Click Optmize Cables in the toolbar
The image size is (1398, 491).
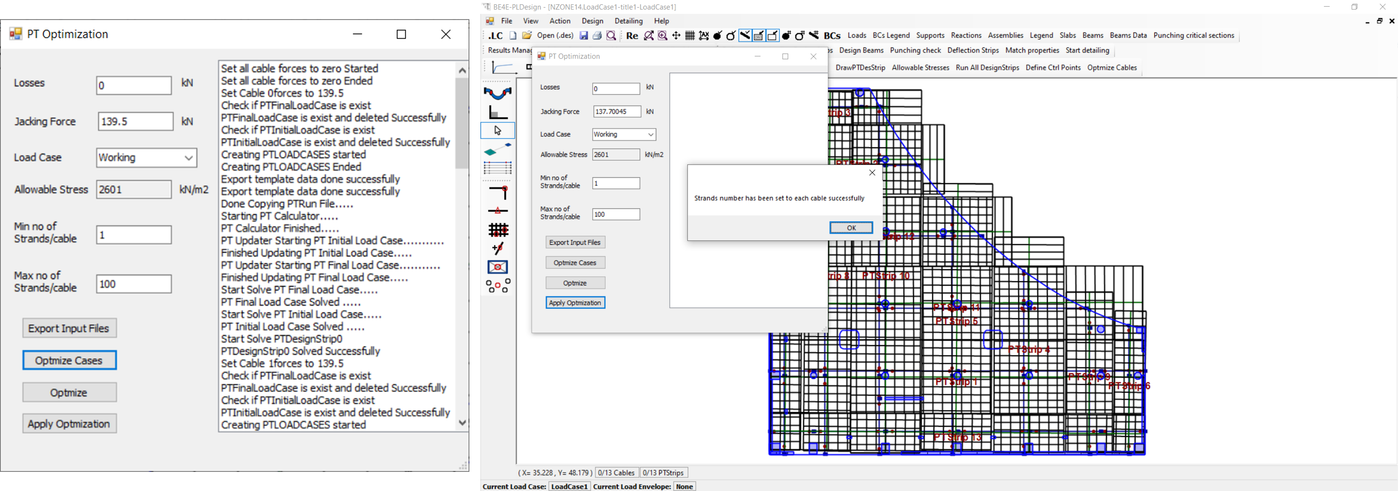(1111, 68)
